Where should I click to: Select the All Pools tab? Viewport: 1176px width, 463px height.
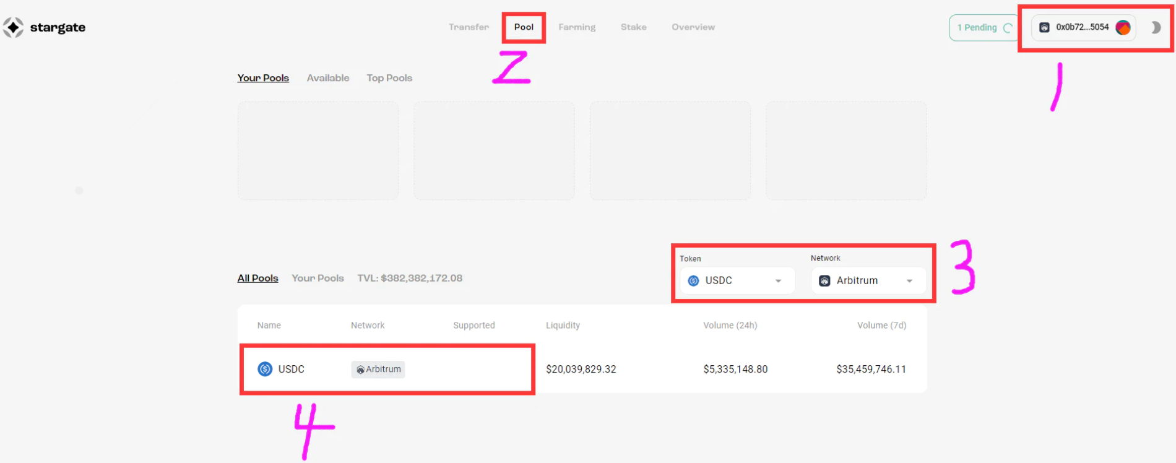(258, 279)
